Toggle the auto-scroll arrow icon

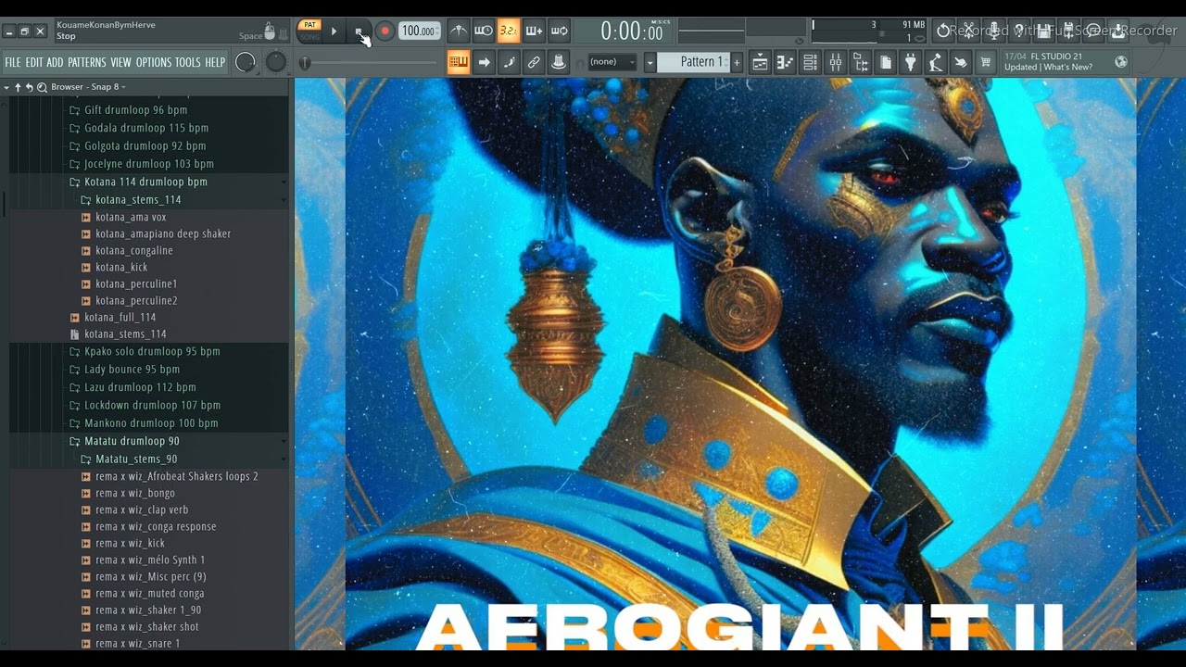[484, 62]
